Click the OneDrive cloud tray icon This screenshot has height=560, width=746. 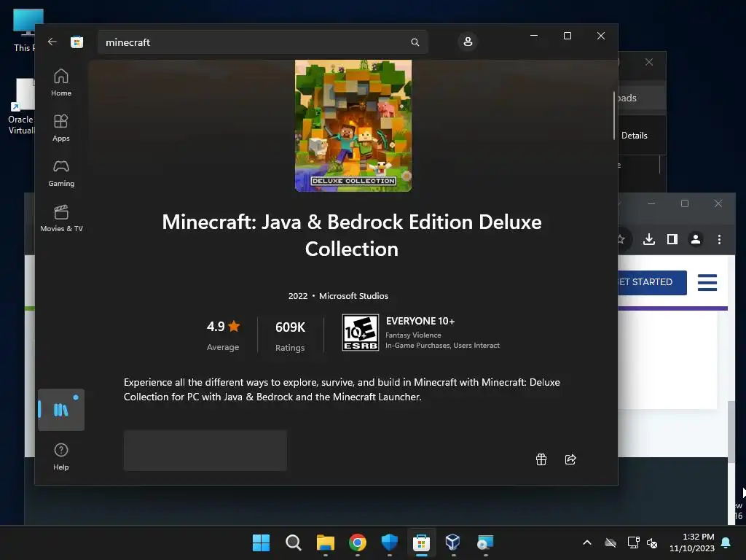(x=610, y=542)
